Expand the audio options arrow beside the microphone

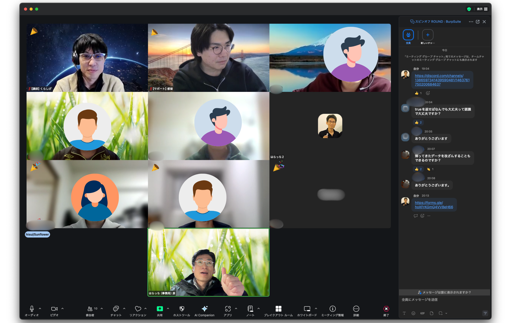(40, 308)
